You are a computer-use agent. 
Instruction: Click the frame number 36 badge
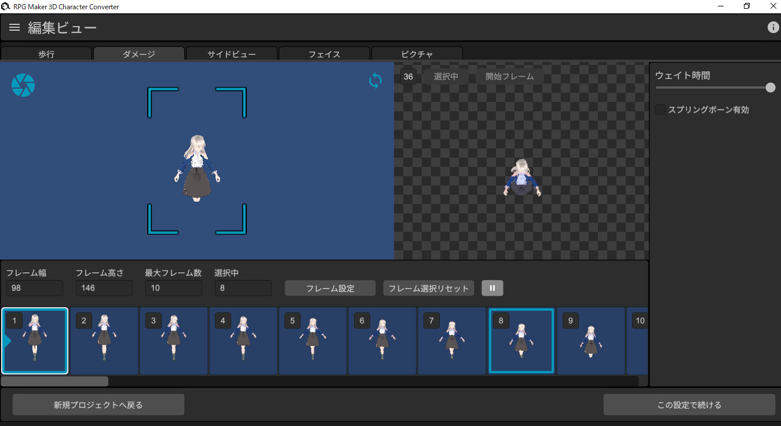click(408, 76)
